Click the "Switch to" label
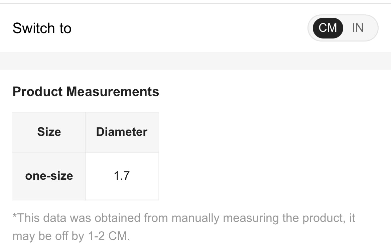 click(42, 28)
